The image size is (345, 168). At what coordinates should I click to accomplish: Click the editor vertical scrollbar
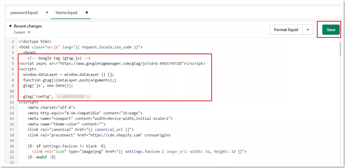341,49
